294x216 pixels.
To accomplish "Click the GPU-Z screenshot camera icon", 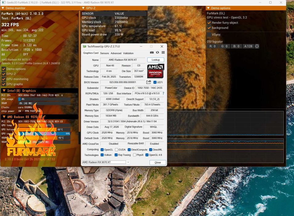I will click(x=152, y=52).
